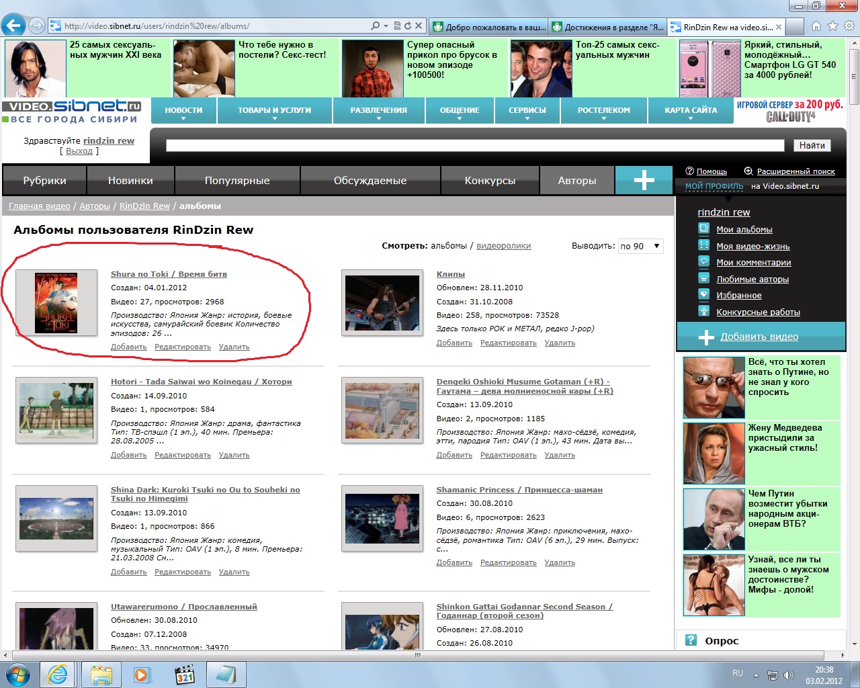The image size is (860, 688).
Task: Stop loading with the address bar X icon
Action: click(419, 26)
